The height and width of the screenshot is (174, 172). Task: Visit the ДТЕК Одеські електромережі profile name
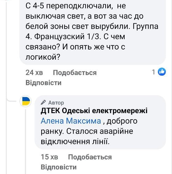pos(94,111)
